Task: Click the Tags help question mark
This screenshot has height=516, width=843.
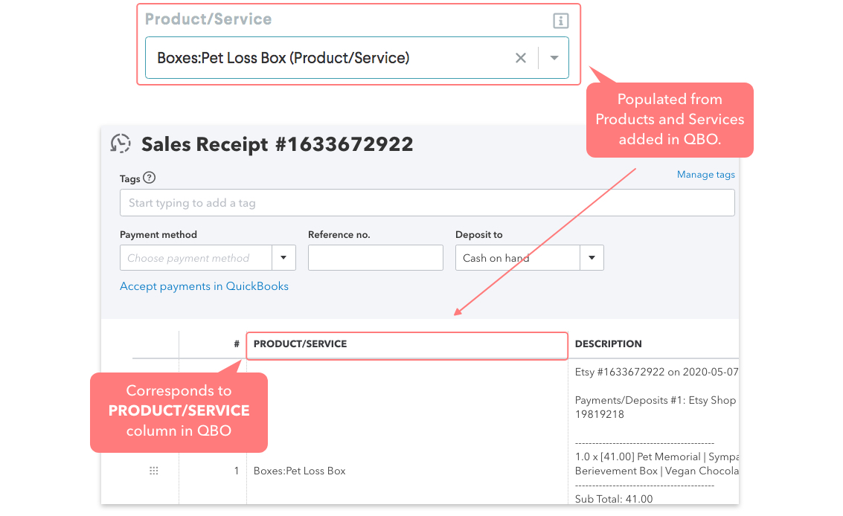Action: point(150,178)
